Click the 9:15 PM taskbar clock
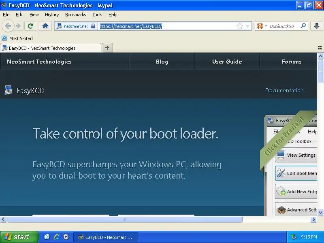Image resolution: width=324 pixels, height=243 pixels. pyautogui.click(x=309, y=237)
